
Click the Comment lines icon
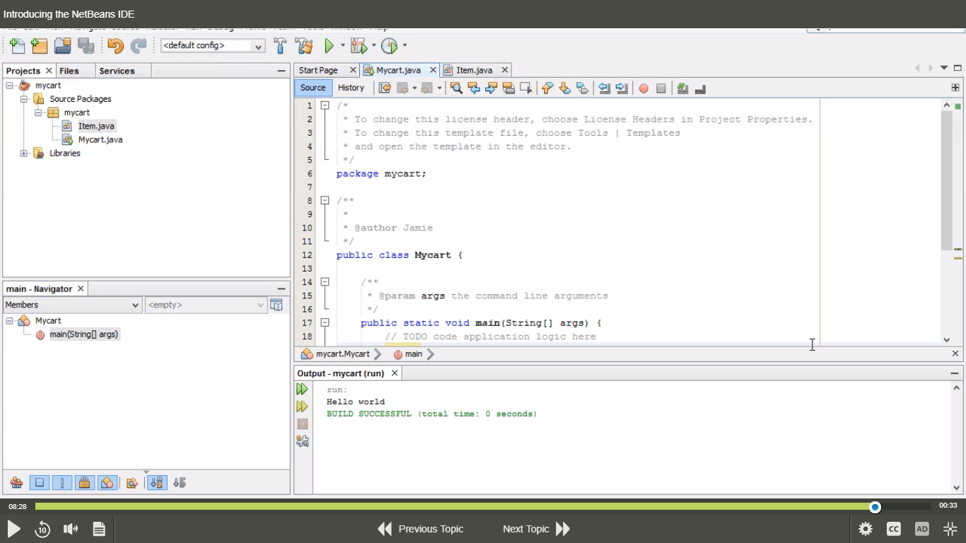682,88
